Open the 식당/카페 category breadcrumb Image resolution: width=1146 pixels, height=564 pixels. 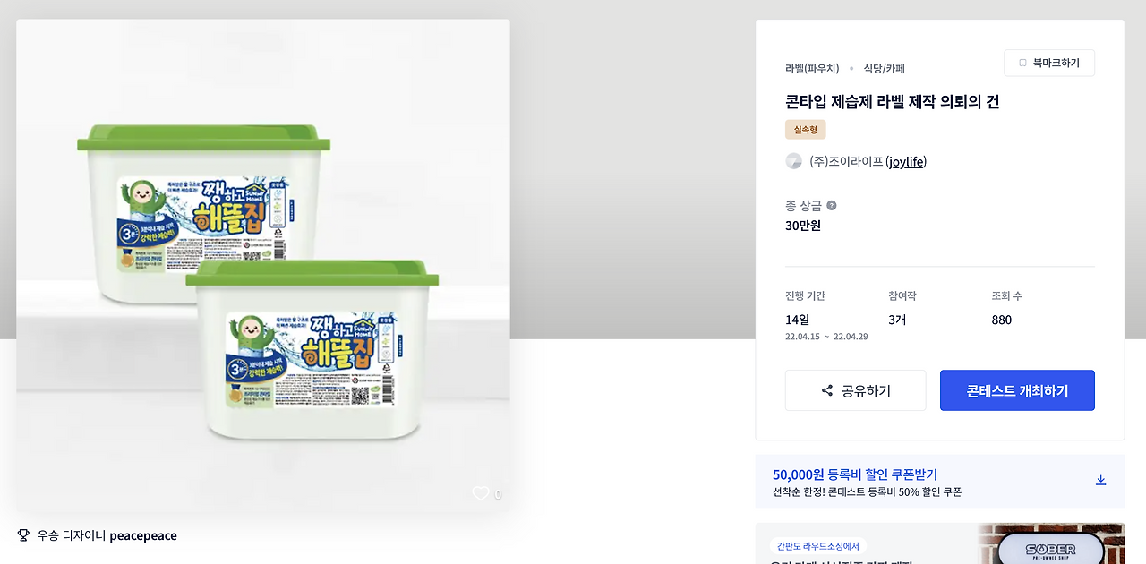click(x=882, y=68)
